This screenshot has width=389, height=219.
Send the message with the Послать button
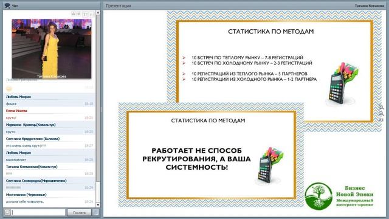coord(79,212)
